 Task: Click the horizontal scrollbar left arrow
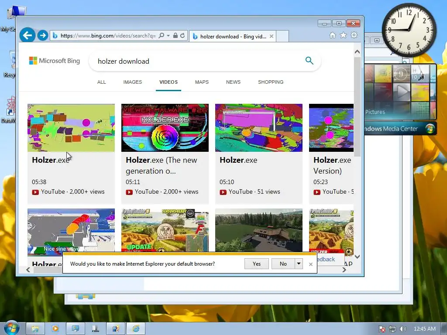[28, 270]
